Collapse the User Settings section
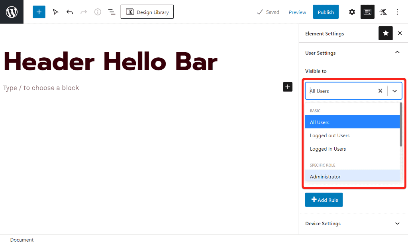The width and height of the screenshot is (408, 244). [397, 53]
